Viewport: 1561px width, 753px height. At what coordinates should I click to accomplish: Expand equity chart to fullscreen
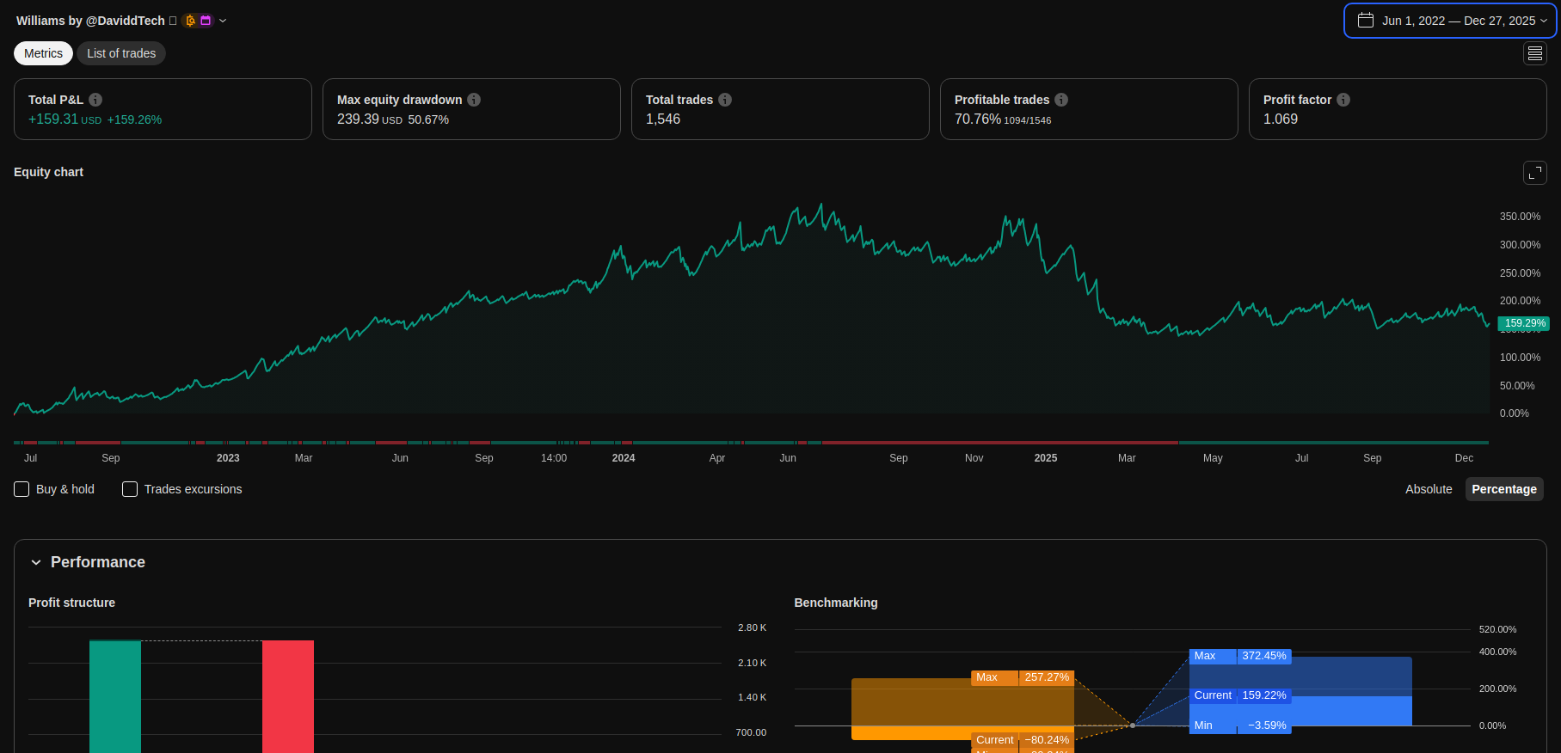coord(1534,173)
